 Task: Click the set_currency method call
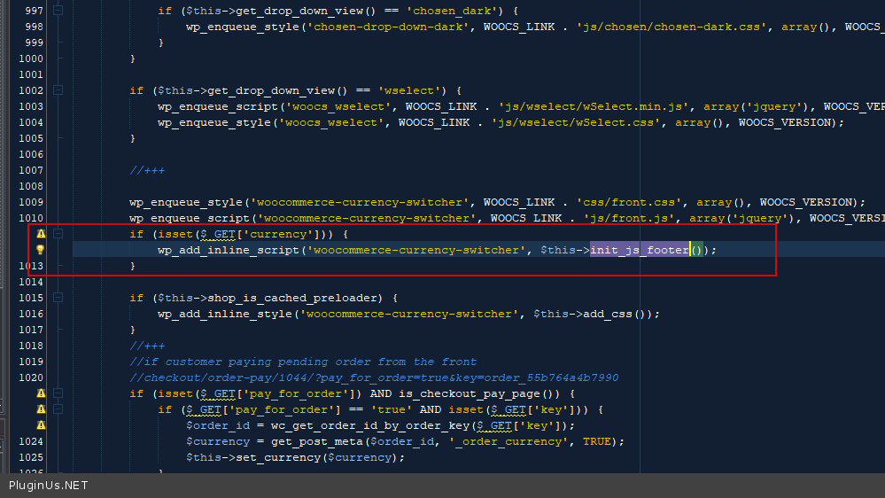(x=278, y=457)
